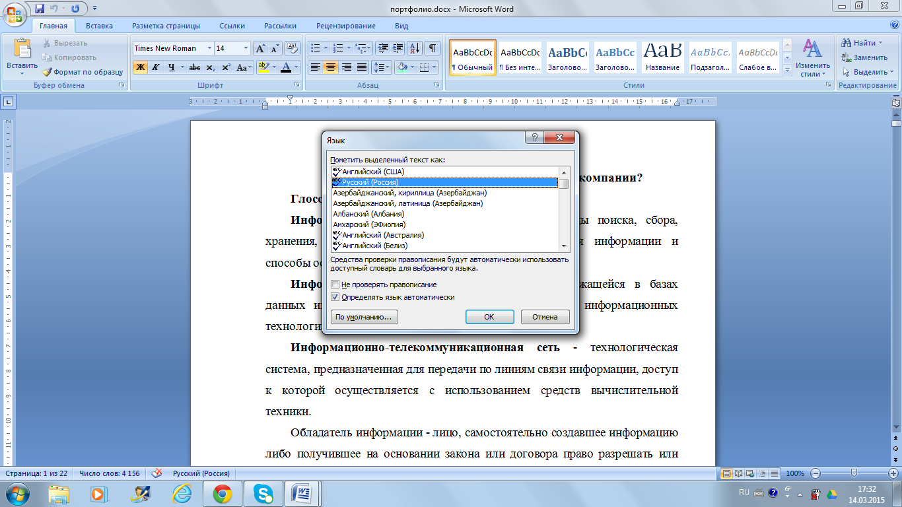902x507 pixels.
Task: Click the yellow text highlight color button
Action: [x=263, y=67]
